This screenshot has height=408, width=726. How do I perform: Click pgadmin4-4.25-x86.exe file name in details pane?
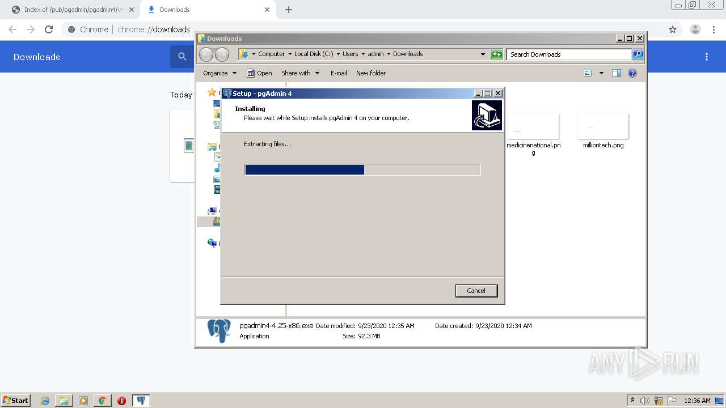[276, 326]
